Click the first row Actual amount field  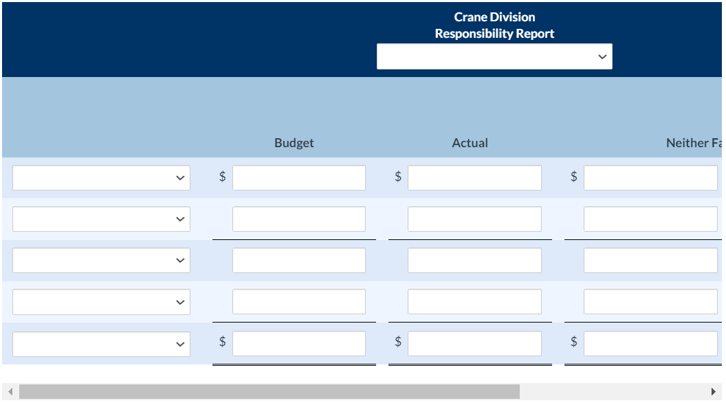[x=474, y=177]
